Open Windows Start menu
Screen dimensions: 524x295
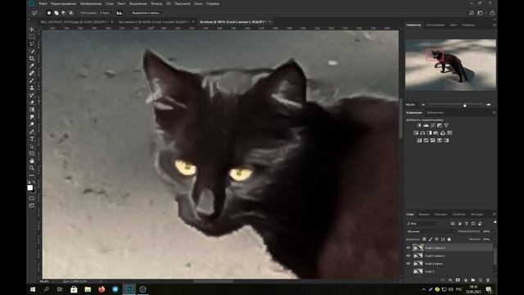coord(33,289)
